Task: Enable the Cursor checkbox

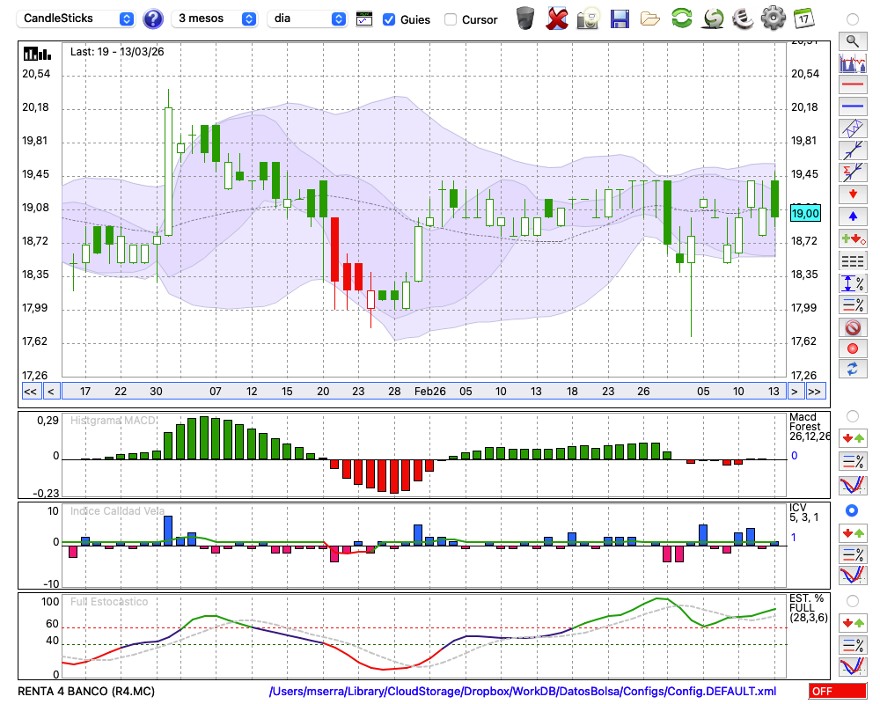Action: point(451,19)
